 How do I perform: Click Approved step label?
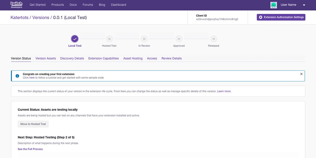click(x=179, y=46)
